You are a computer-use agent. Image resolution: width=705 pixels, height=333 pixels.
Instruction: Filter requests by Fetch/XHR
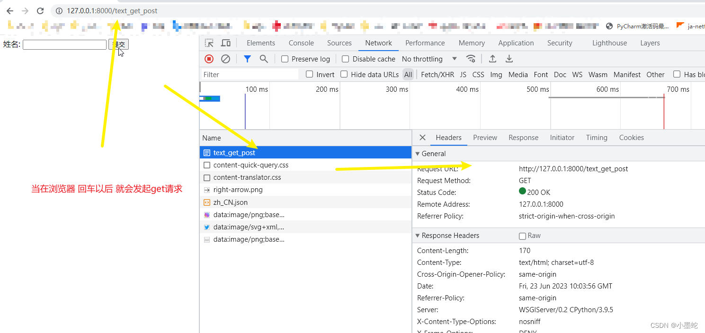[x=437, y=74]
